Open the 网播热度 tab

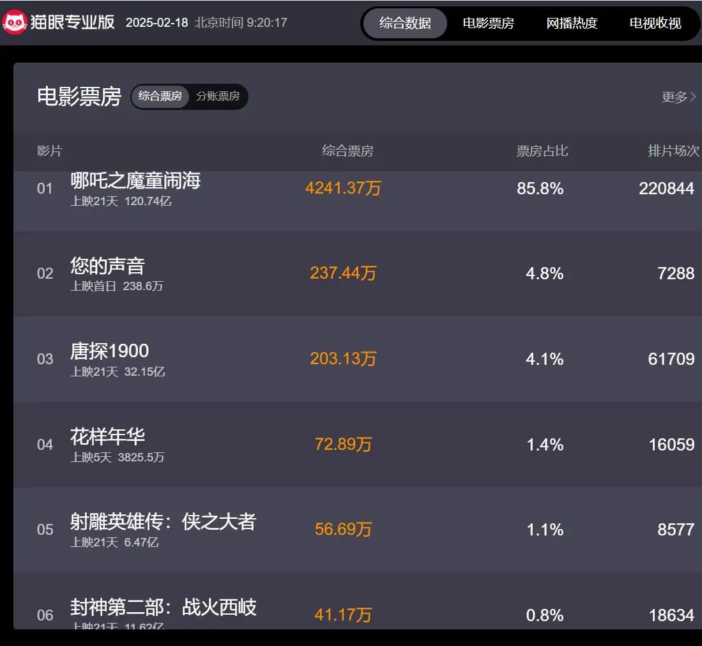pos(572,24)
